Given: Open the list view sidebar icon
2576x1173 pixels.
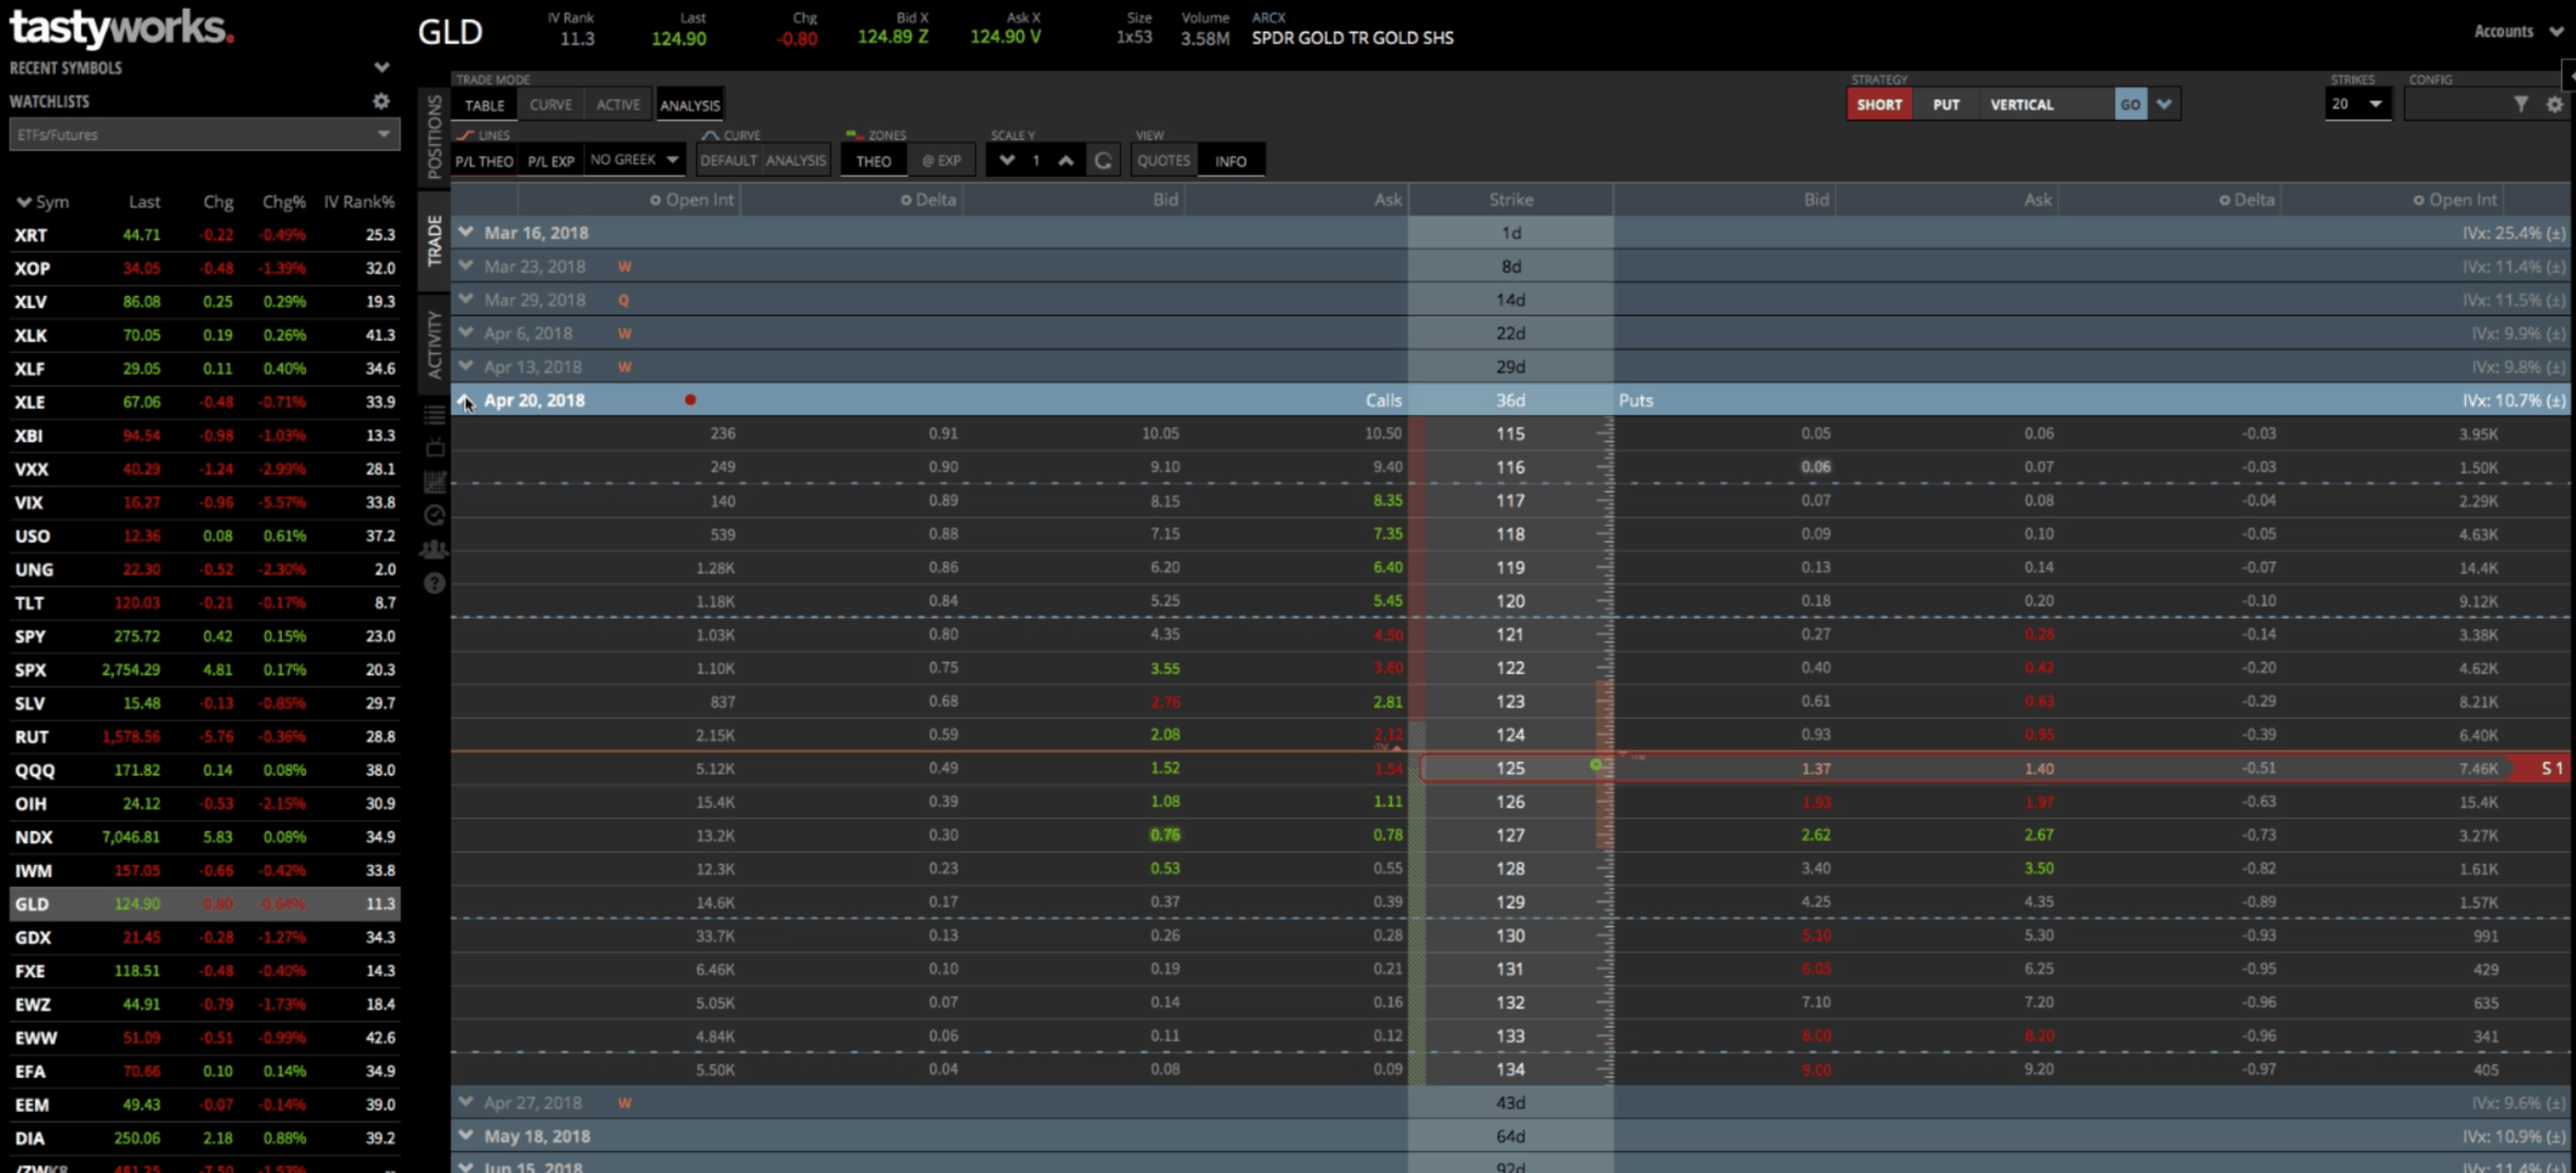Looking at the screenshot, I should 435,415.
